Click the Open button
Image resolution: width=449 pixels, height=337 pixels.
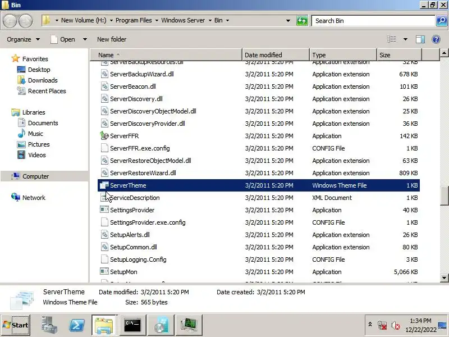coord(64,39)
